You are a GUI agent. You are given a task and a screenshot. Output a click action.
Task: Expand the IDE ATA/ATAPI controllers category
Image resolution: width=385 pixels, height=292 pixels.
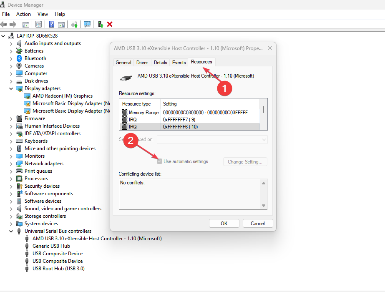pyautogui.click(x=11, y=134)
